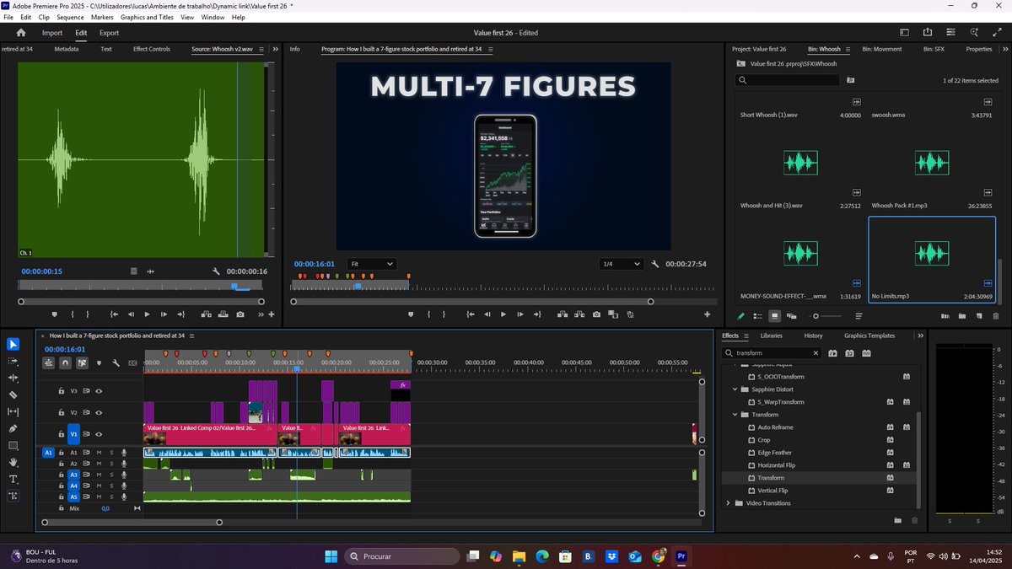Viewport: 1012px width, 569px height.
Task: Select the Ripple Edit tool
Action: click(13, 378)
